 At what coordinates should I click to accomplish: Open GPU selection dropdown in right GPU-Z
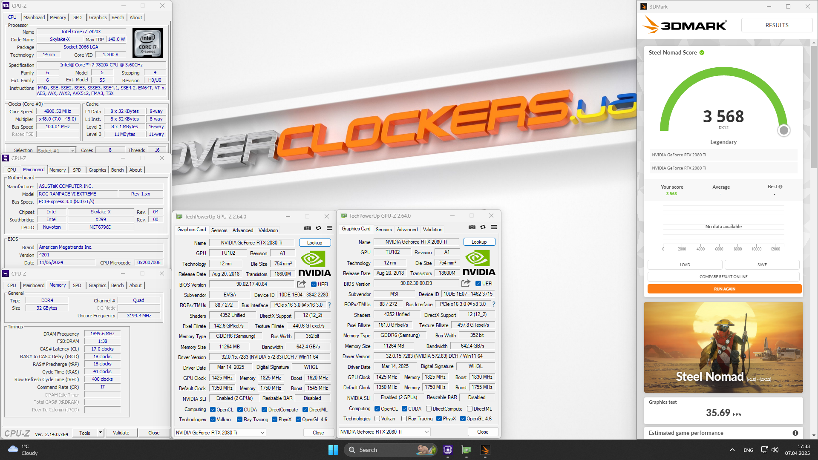(385, 432)
